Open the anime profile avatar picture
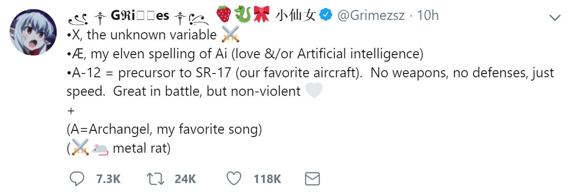Image resolution: width=574 pixels, height=193 pixels. point(33,33)
